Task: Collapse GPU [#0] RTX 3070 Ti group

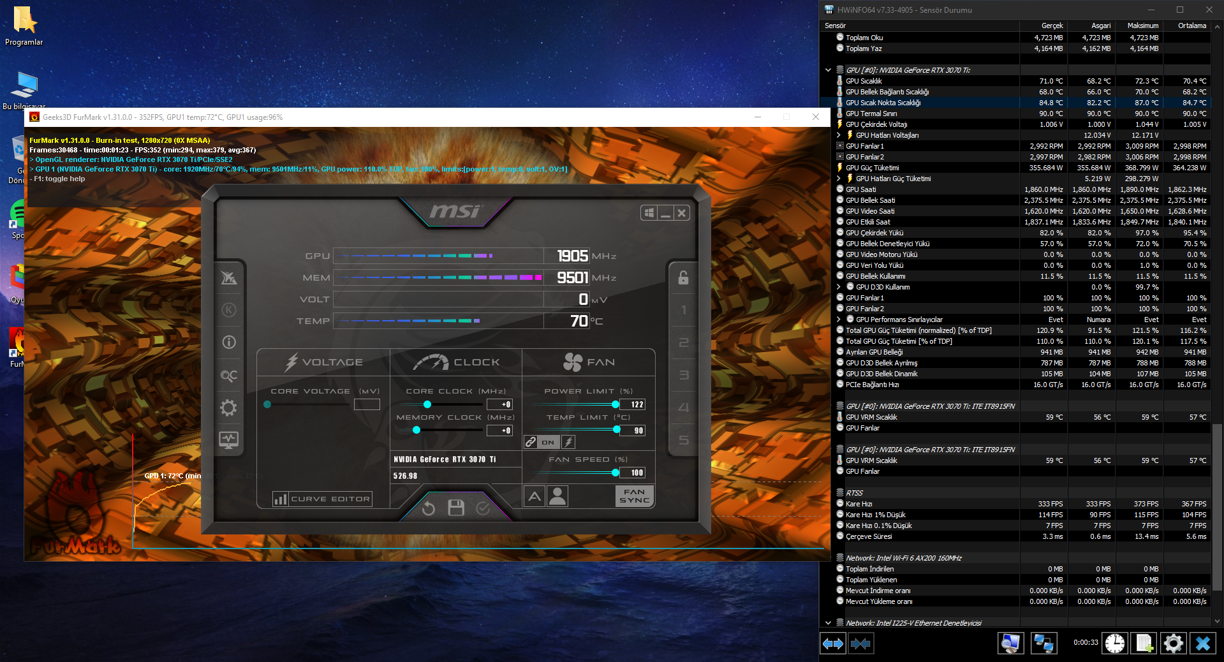Action: click(x=828, y=70)
